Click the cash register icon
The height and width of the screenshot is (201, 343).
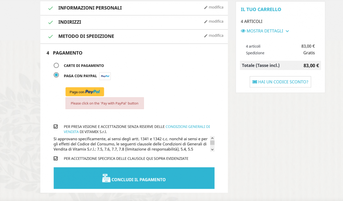(106, 178)
